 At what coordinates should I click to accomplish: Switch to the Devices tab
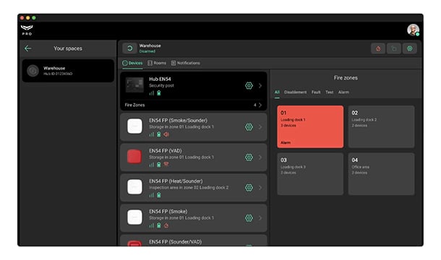(x=132, y=63)
